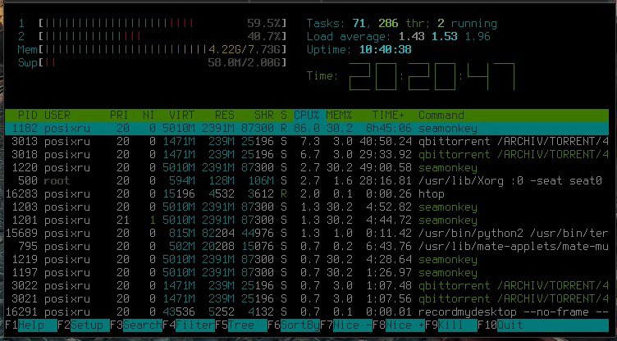
Task: Select the seamonkey process row PID 1182
Action: pos(307,128)
